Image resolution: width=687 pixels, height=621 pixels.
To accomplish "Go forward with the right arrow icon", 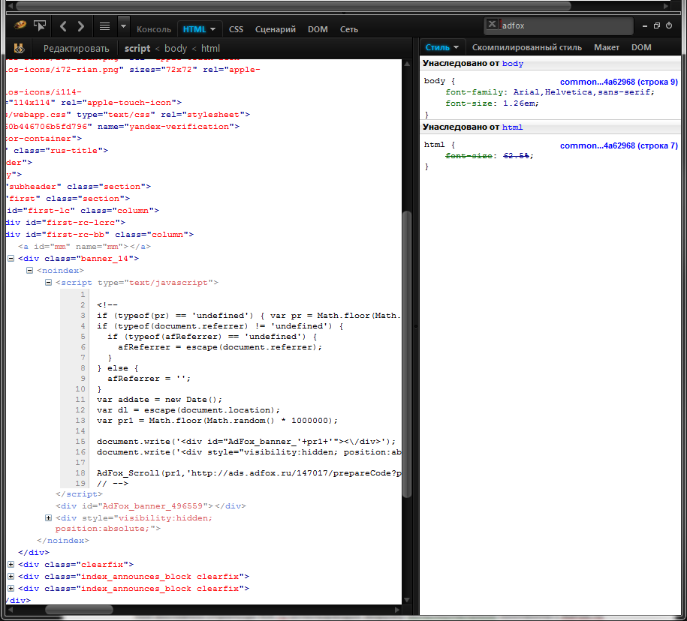I will (80, 26).
